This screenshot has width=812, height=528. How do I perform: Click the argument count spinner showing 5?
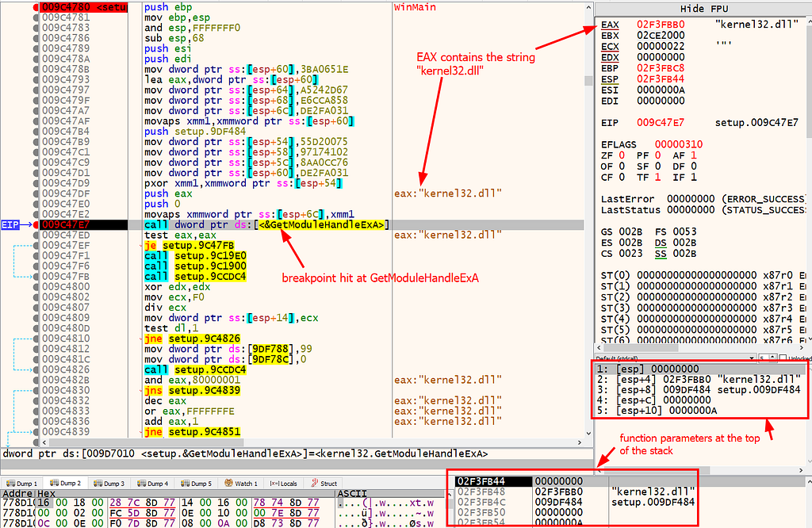pos(768,358)
